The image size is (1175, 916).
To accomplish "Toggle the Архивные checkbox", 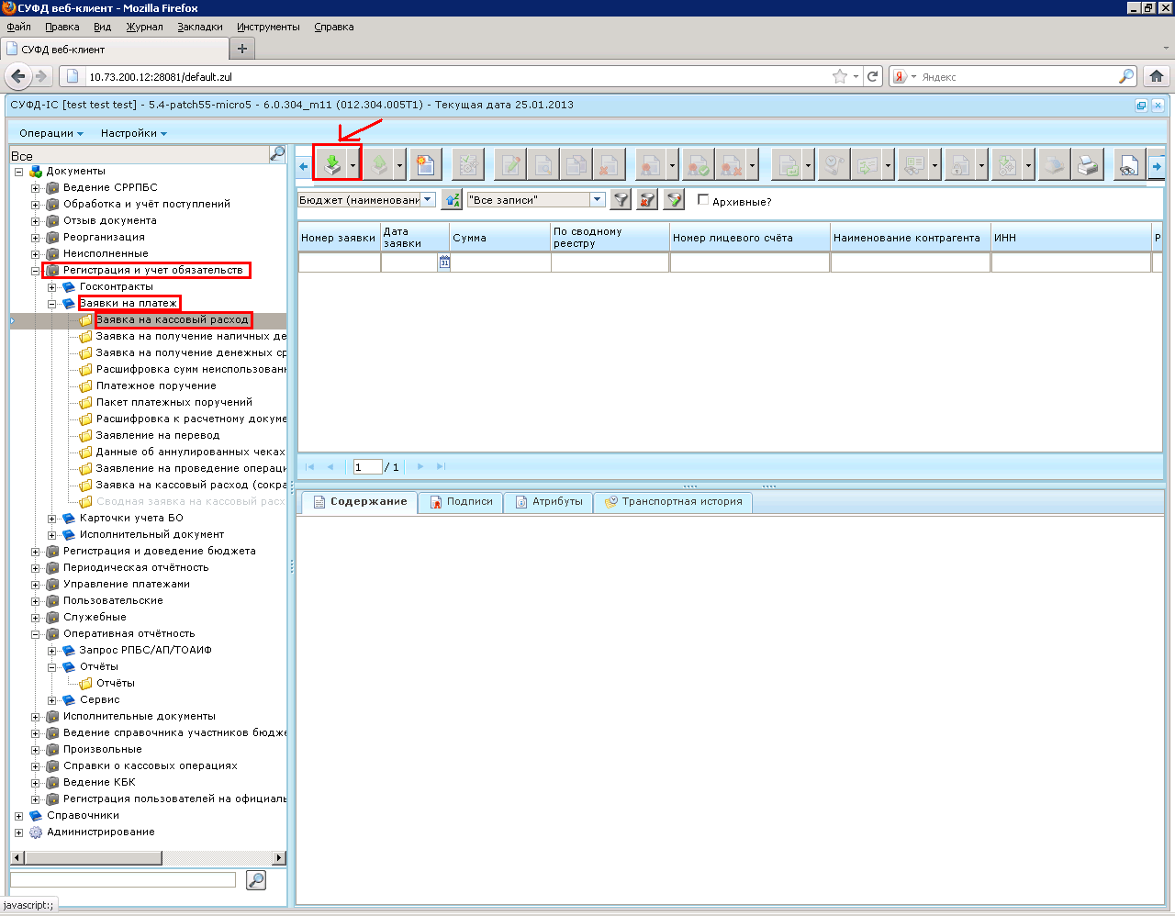I will point(703,199).
